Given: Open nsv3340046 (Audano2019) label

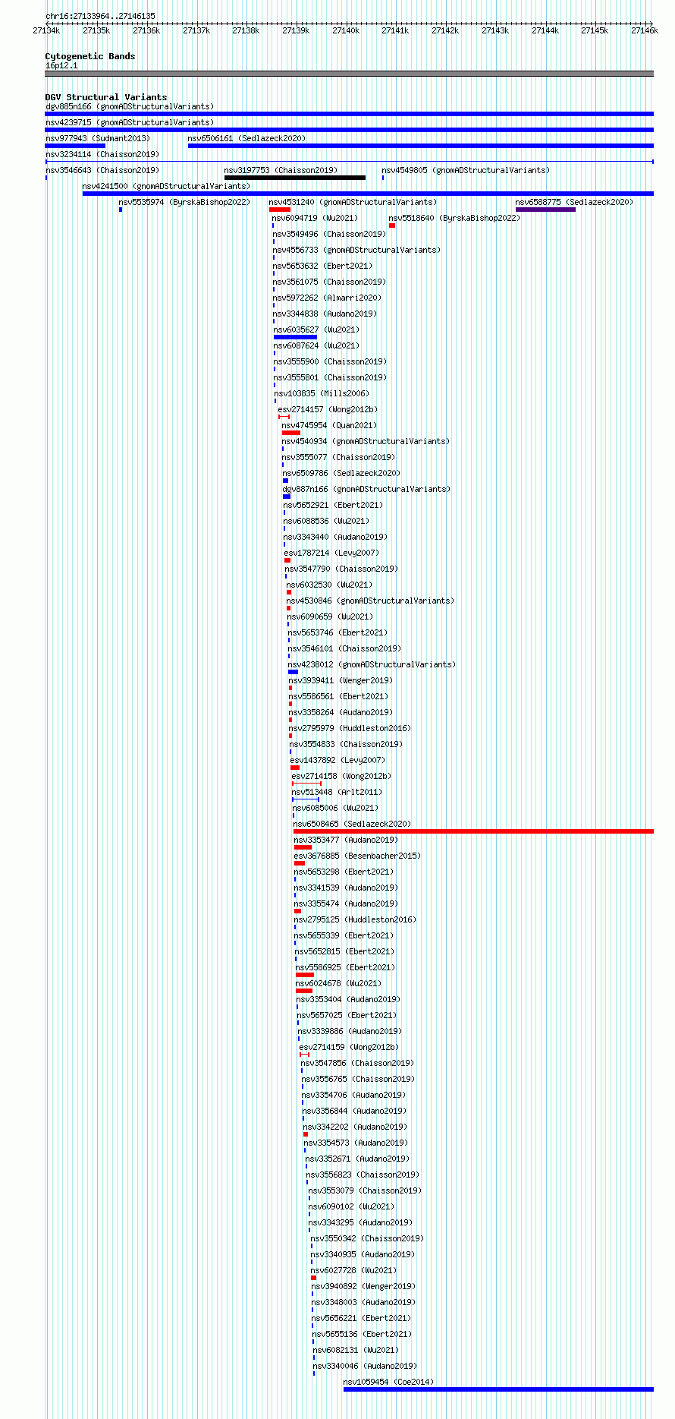Looking at the screenshot, I should coord(365,1366).
